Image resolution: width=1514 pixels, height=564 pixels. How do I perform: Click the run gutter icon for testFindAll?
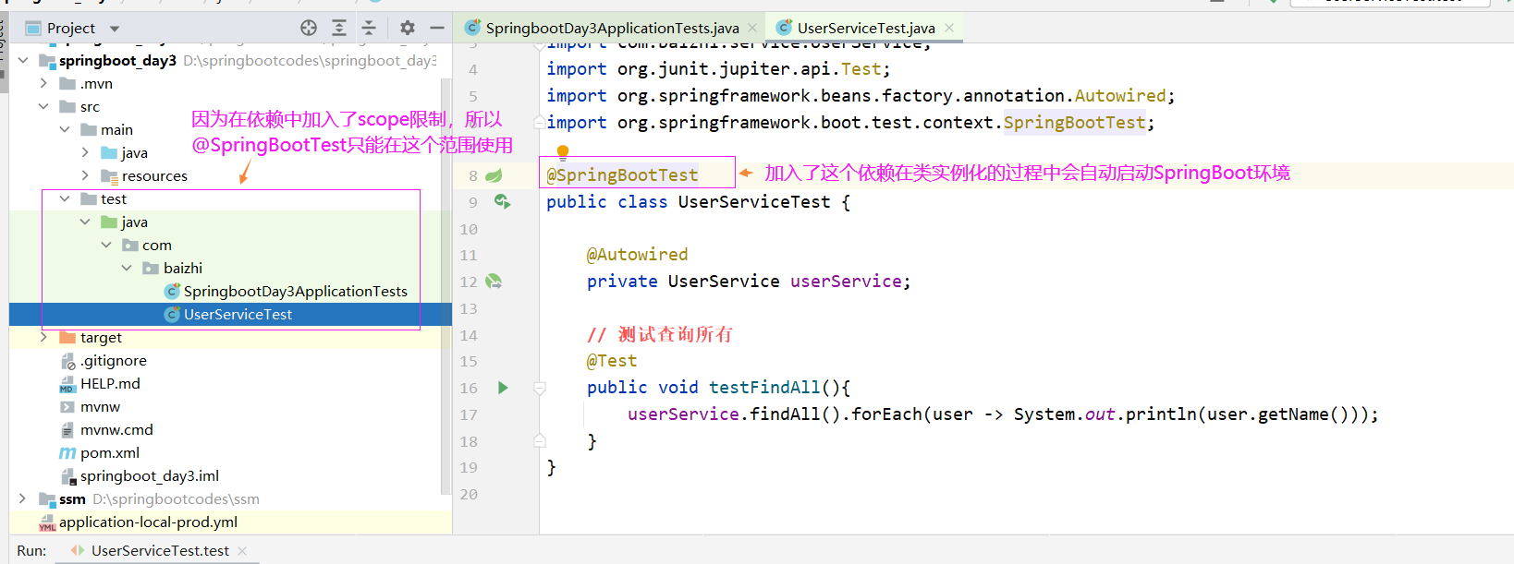click(503, 388)
